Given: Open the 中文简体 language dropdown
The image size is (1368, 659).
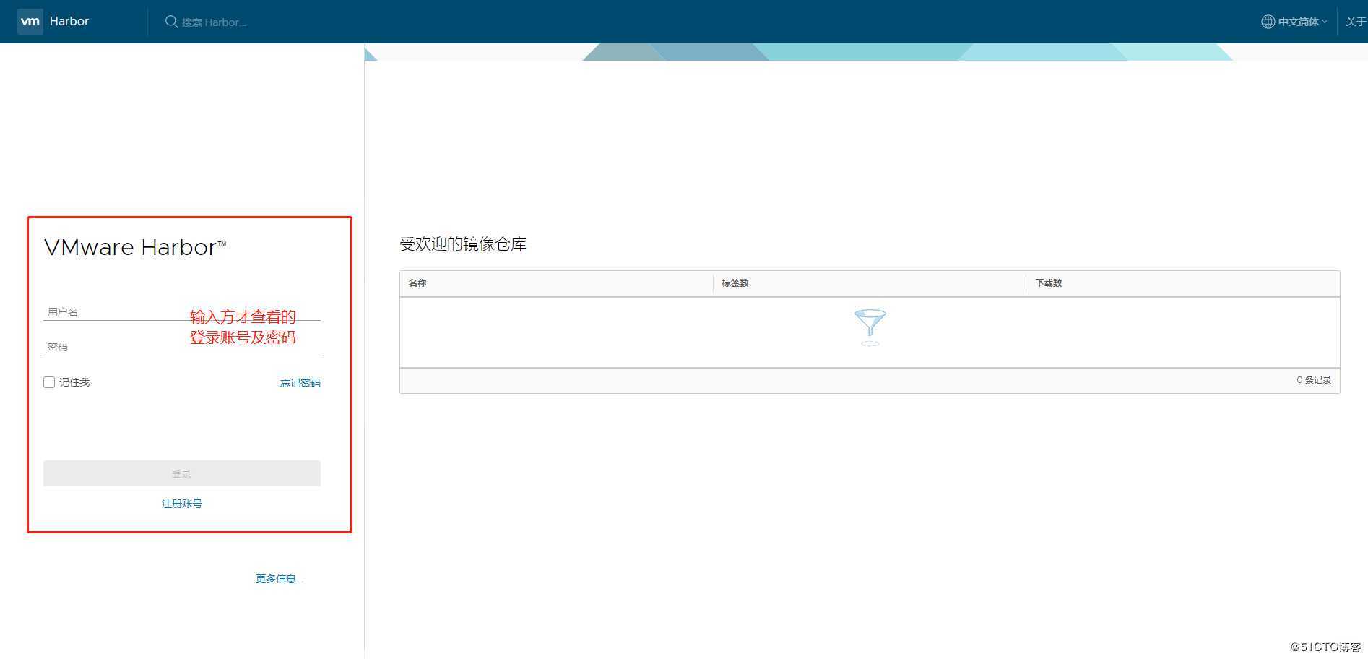Looking at the screenshot, I should point(1302,22).
